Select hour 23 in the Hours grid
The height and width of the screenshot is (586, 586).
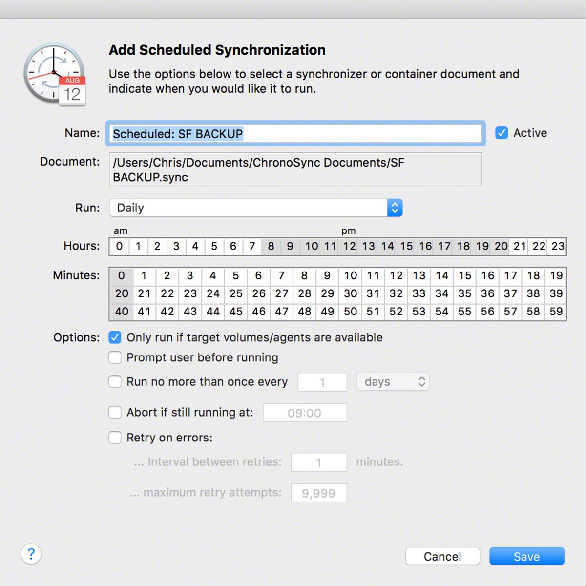(x=558, y=246)
